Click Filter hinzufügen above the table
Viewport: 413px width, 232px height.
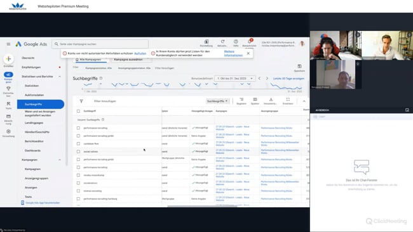pyautogui.click(x=105, y=101)
